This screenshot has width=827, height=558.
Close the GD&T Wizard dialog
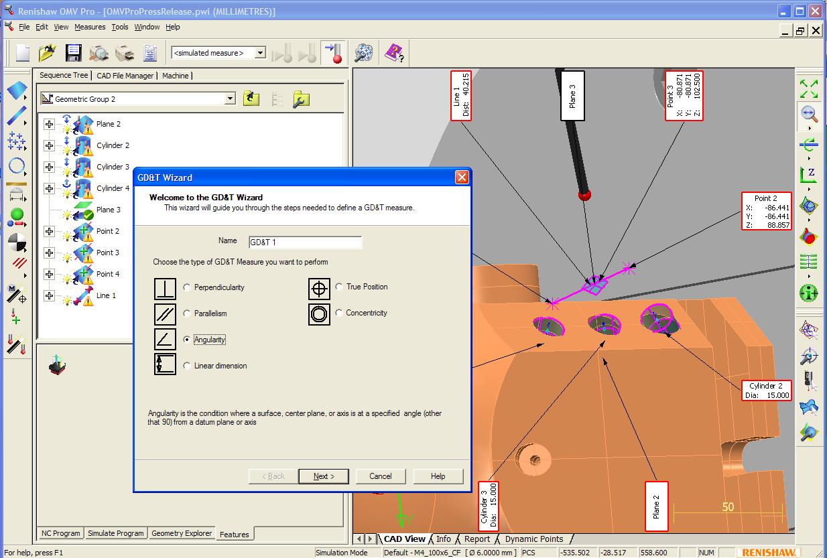click(x=462, y=178)
